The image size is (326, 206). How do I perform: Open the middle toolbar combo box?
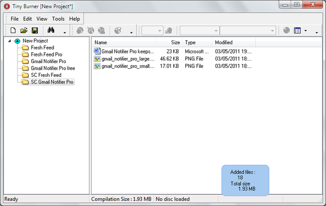pos(200,31)
